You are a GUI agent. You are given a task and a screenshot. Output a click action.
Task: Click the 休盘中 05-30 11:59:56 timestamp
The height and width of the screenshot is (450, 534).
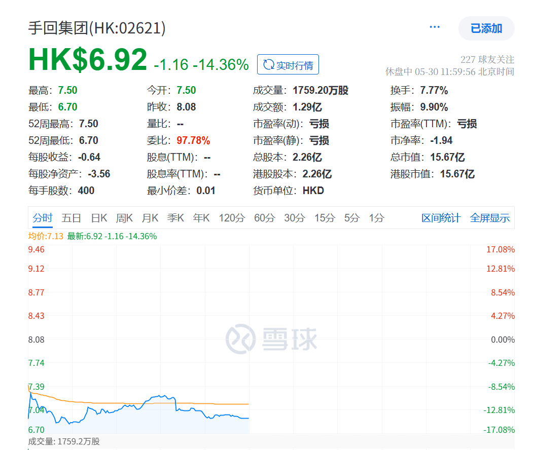[449, 72]
